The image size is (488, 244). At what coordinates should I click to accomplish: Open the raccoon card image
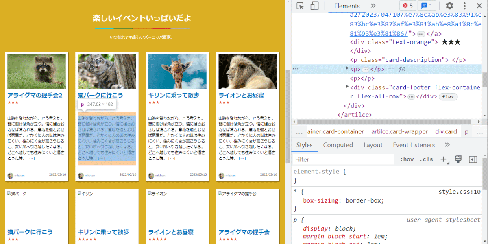37,72
